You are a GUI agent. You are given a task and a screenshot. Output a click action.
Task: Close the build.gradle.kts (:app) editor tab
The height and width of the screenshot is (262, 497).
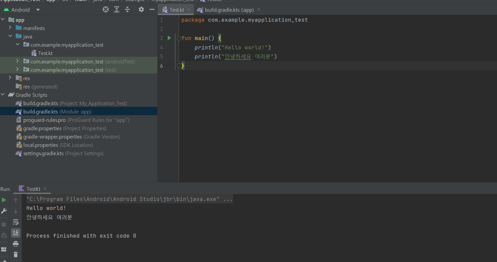tap(259, 10)
